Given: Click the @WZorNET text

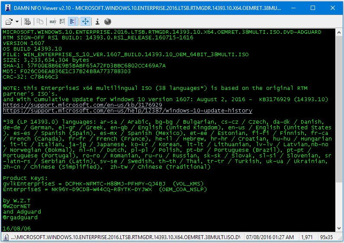Looking at the screenshot, I should coord(17,206).
